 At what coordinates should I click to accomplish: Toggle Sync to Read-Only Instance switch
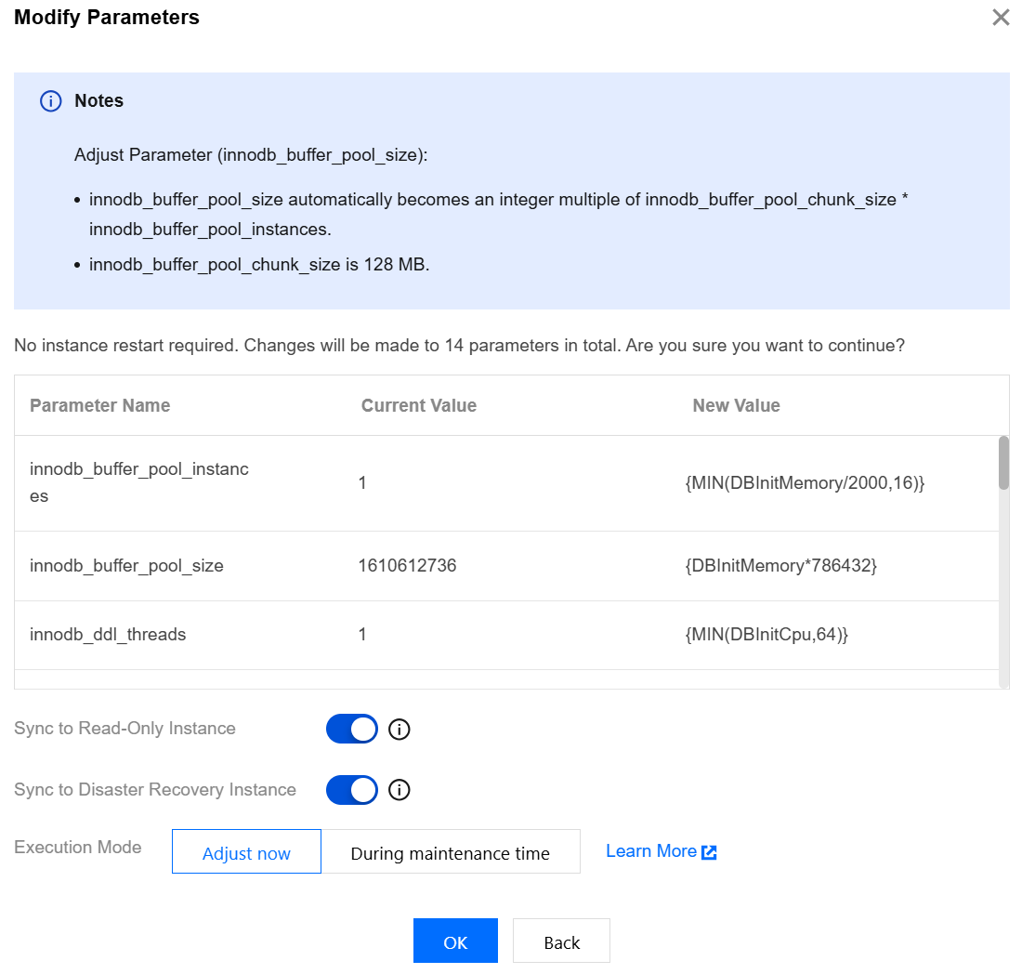(351, 730)
